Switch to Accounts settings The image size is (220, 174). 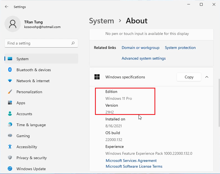(41, 114)
